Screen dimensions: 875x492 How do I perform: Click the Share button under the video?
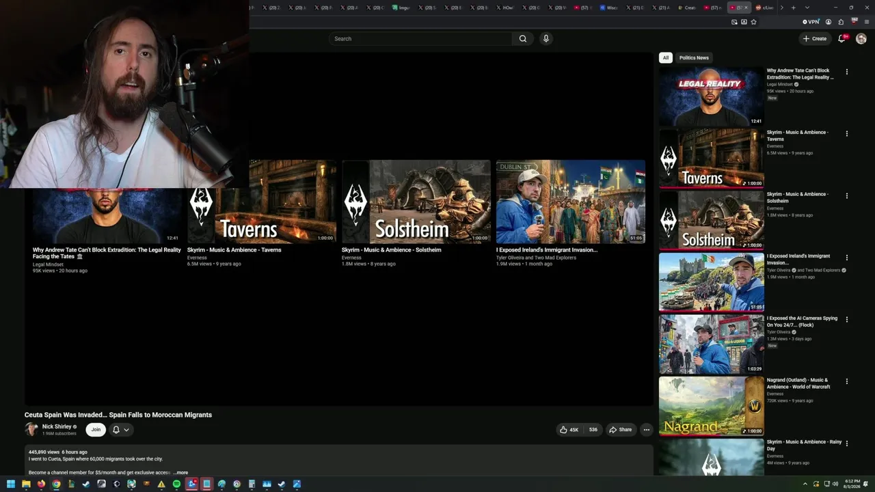[x=621, y=430]
